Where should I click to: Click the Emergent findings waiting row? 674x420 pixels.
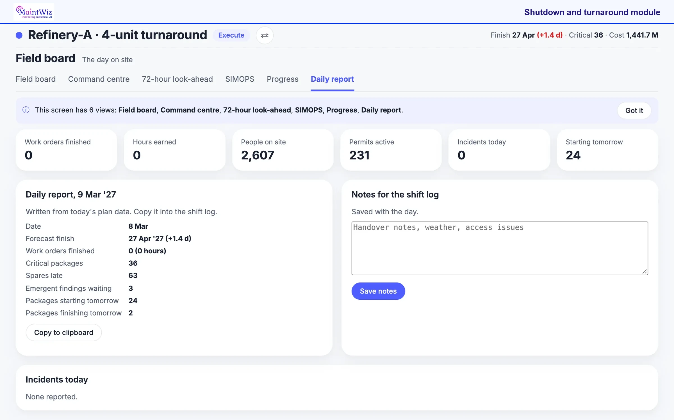[x=79, y=288]
